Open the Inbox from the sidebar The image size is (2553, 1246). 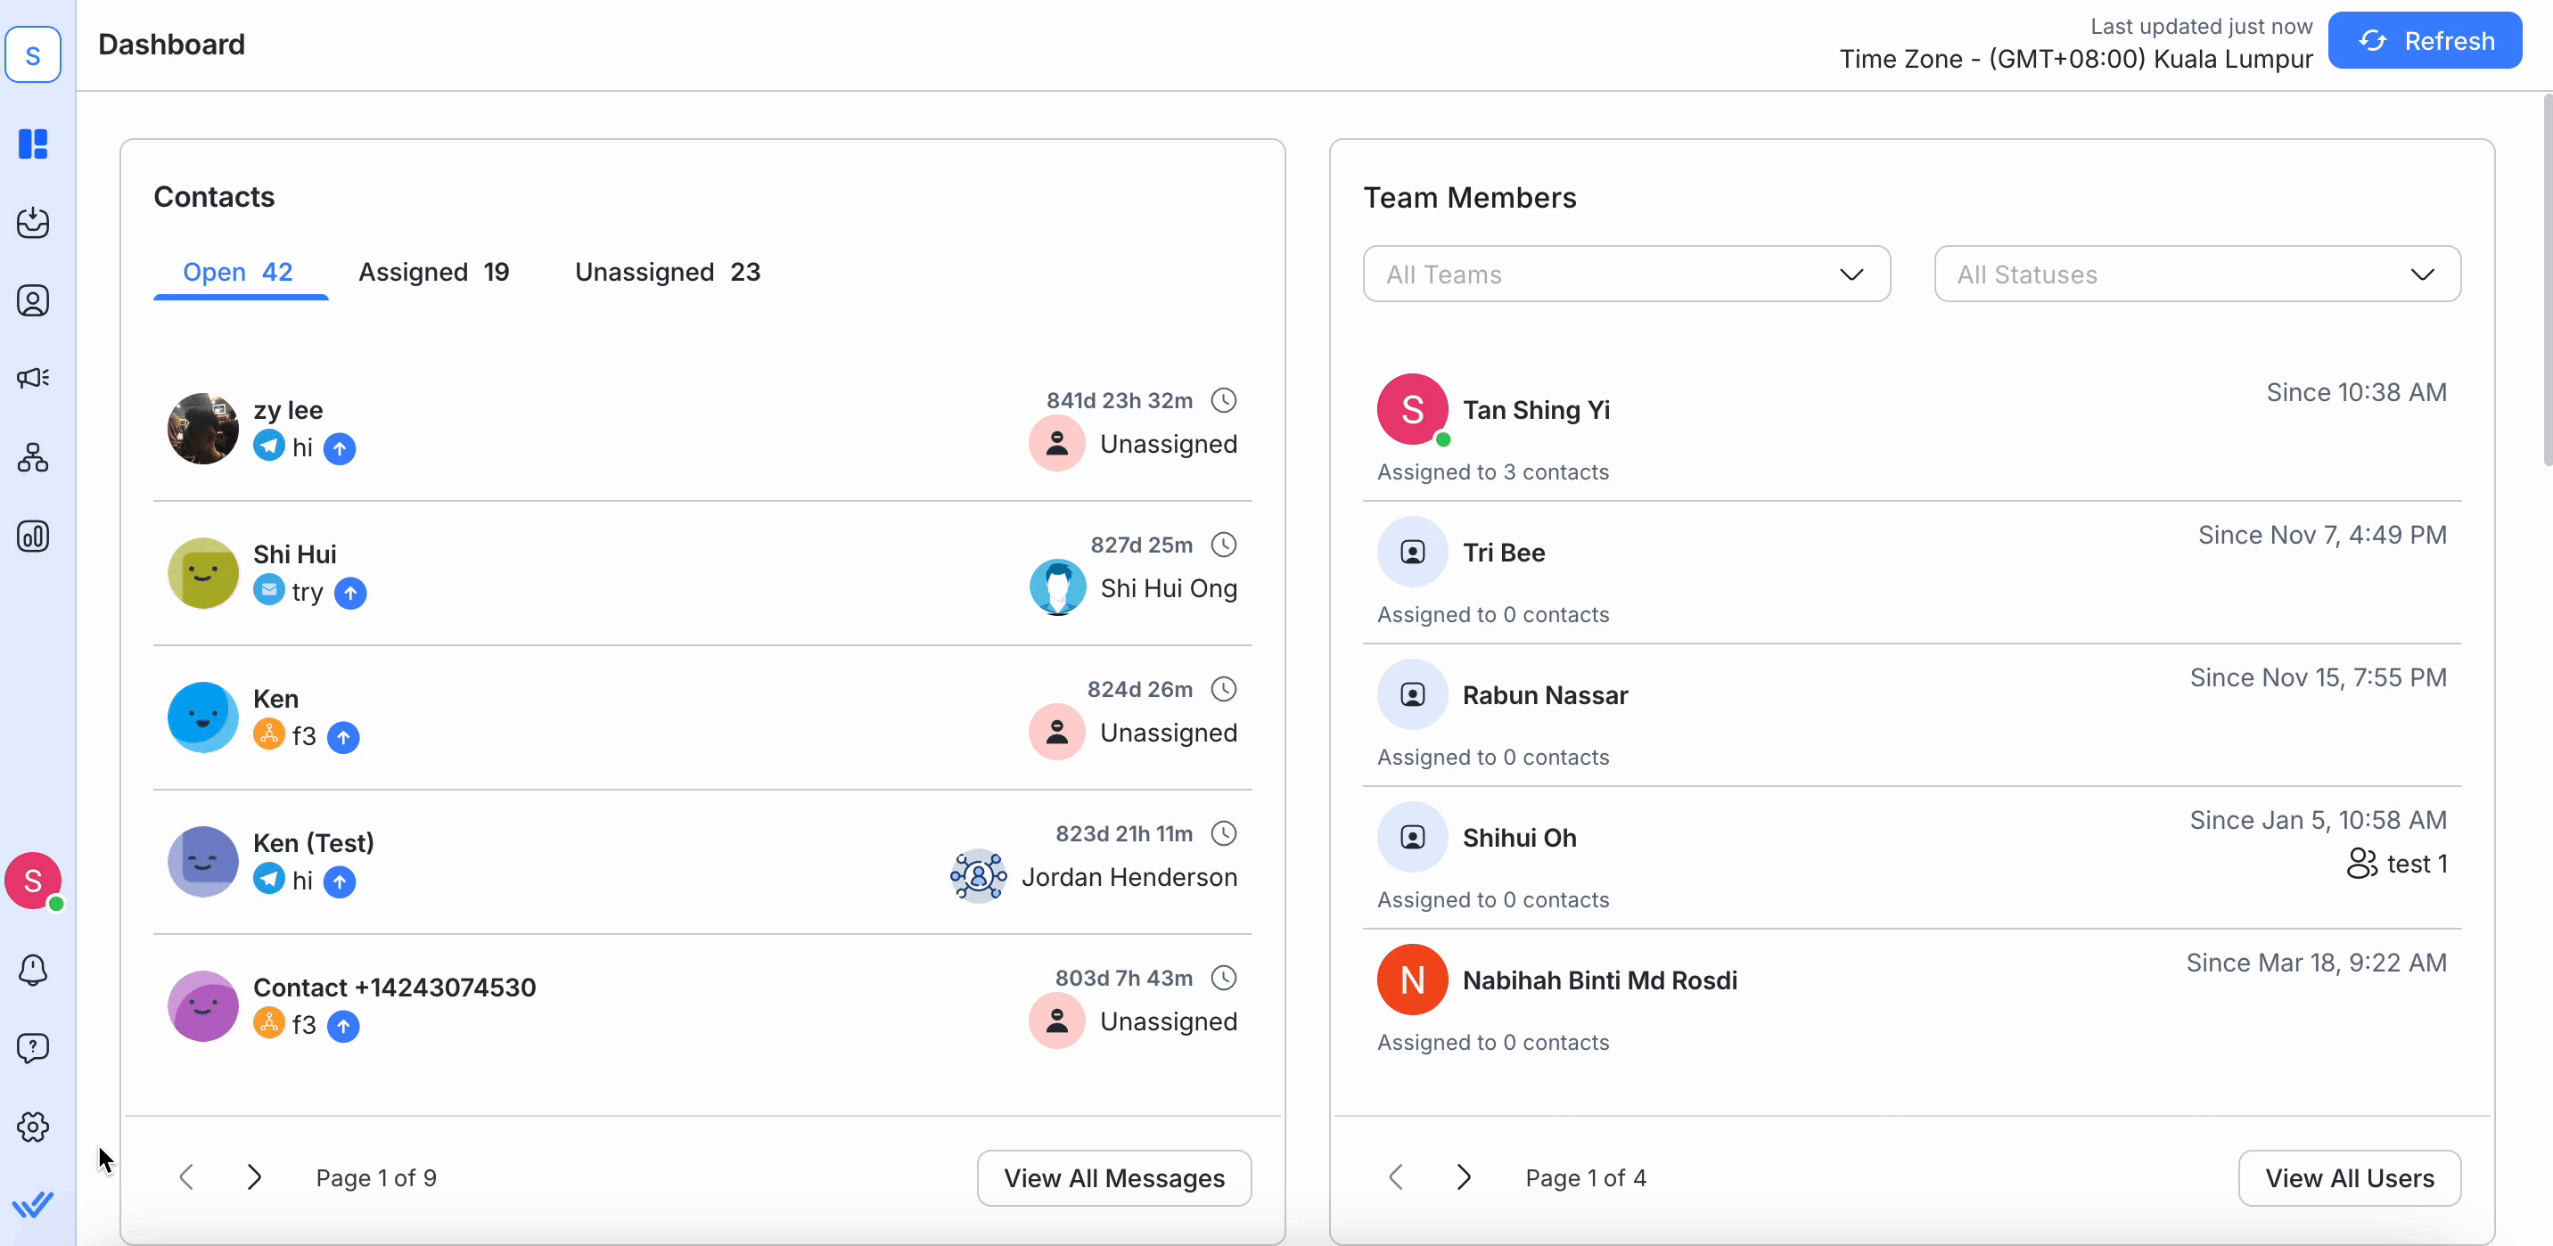click(33, 223)
